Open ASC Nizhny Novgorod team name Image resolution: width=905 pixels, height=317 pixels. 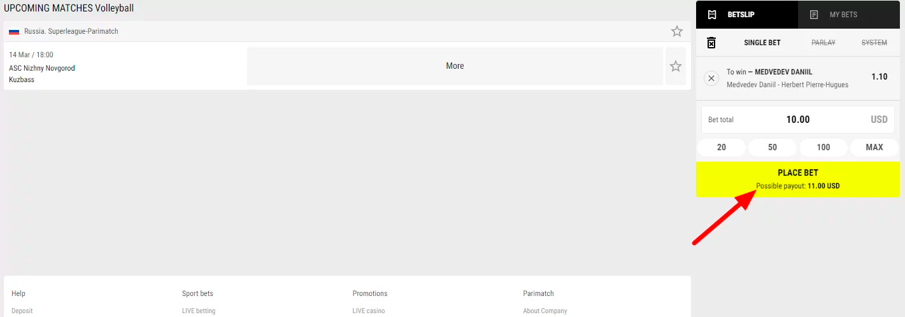coord(42,68)
